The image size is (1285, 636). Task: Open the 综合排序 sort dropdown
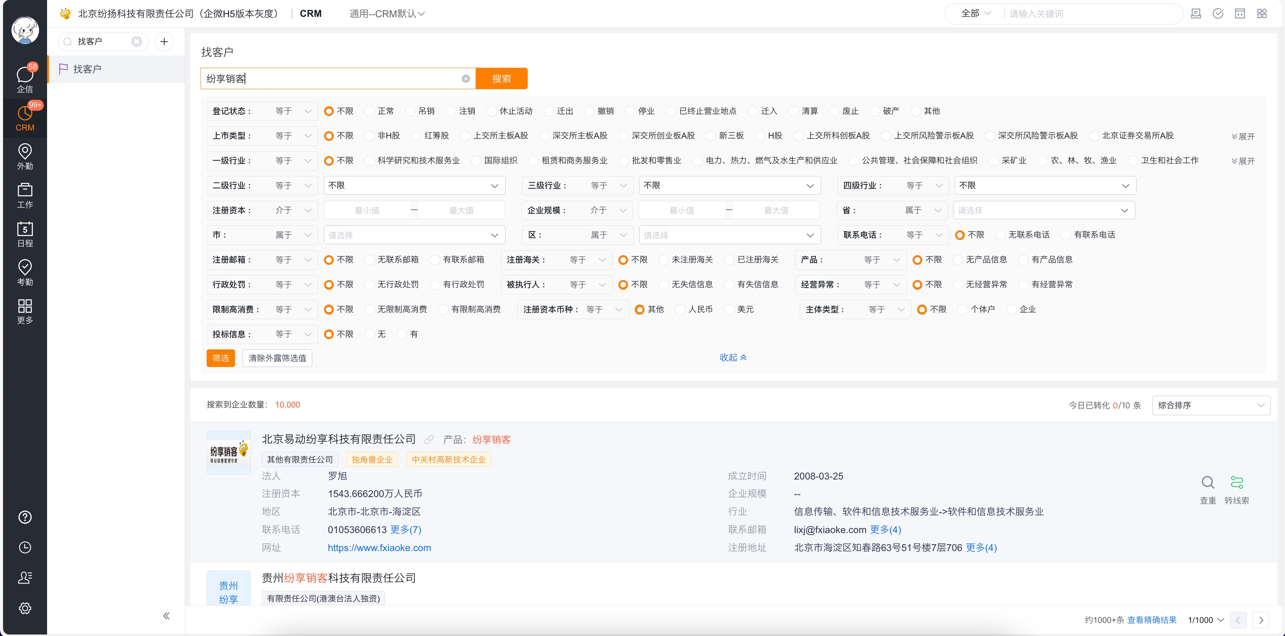coord(1211,405)
